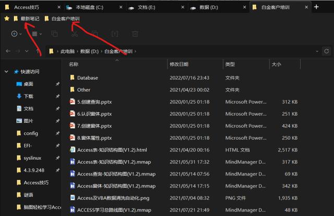Screen dimensions: 334x216
Task: Select the 8.窗体属性.pptx file icon
Action: point(73,137)
